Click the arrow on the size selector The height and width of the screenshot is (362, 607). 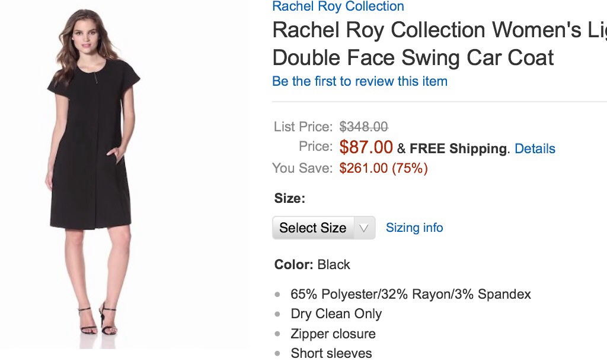(365, 228)
